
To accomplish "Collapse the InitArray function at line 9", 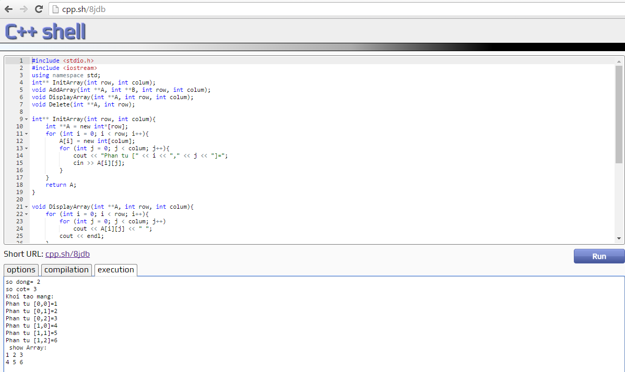I will coord(27,119).
